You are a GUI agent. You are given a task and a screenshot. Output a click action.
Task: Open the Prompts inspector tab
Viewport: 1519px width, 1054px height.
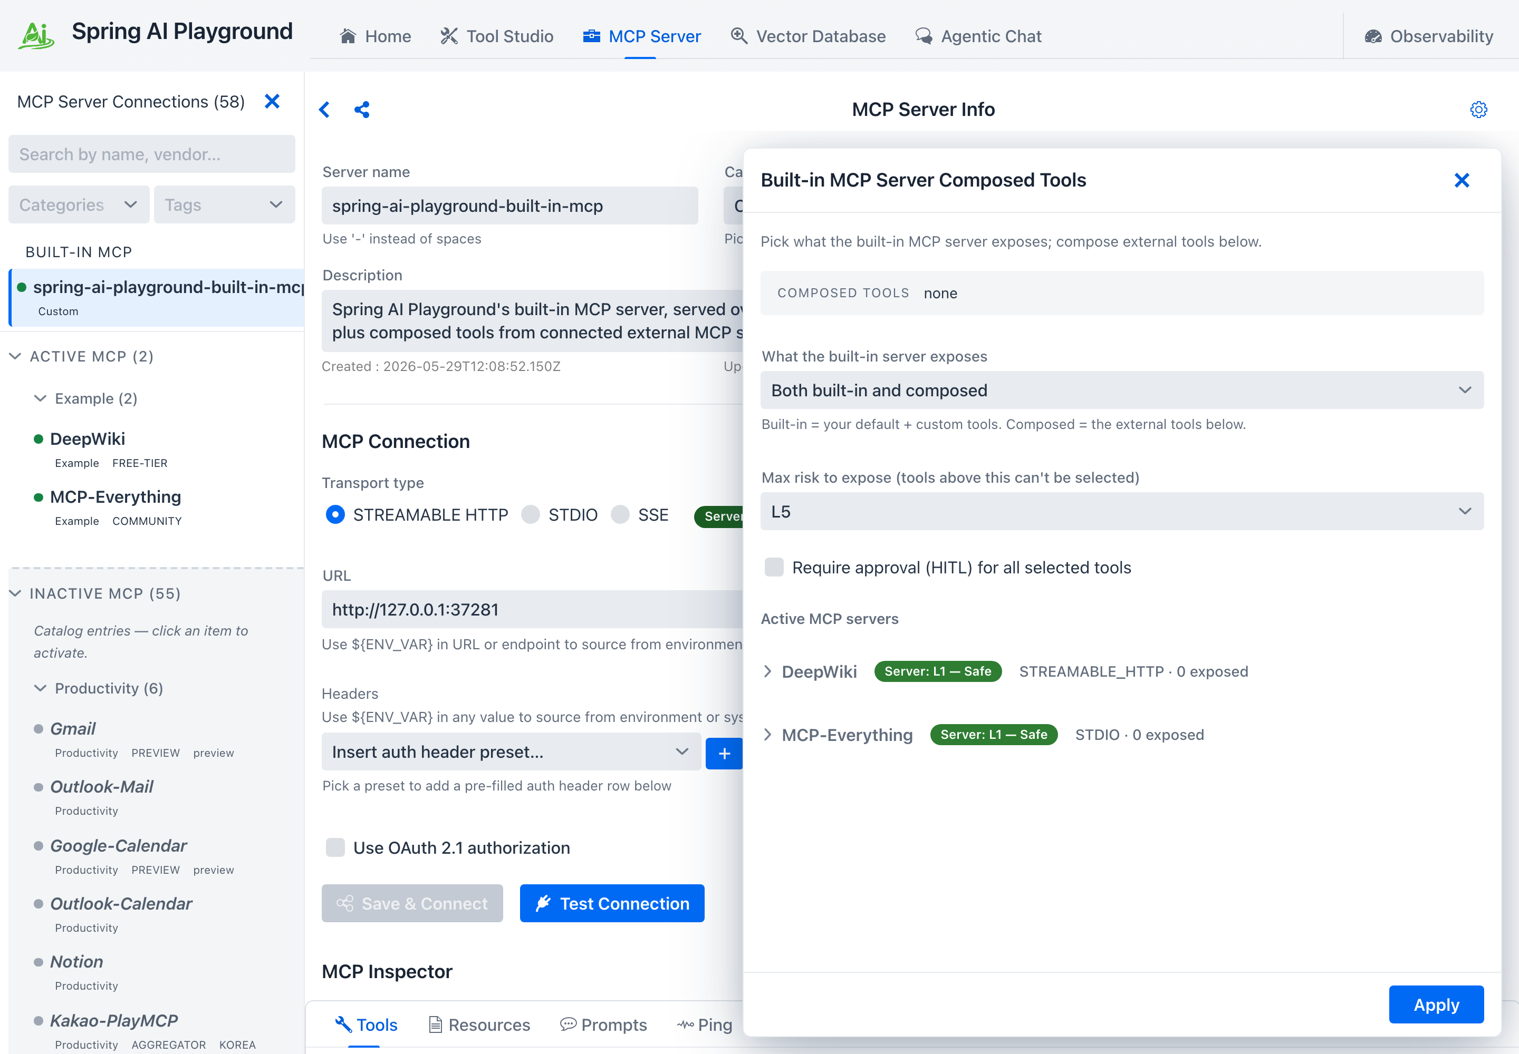603,1024
